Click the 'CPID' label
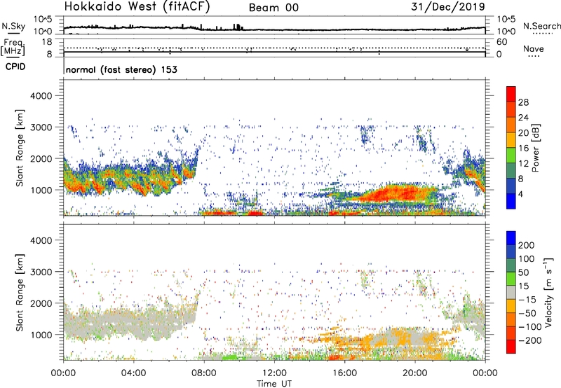Viewport: 561px width, 388px height. click(15, 67)
